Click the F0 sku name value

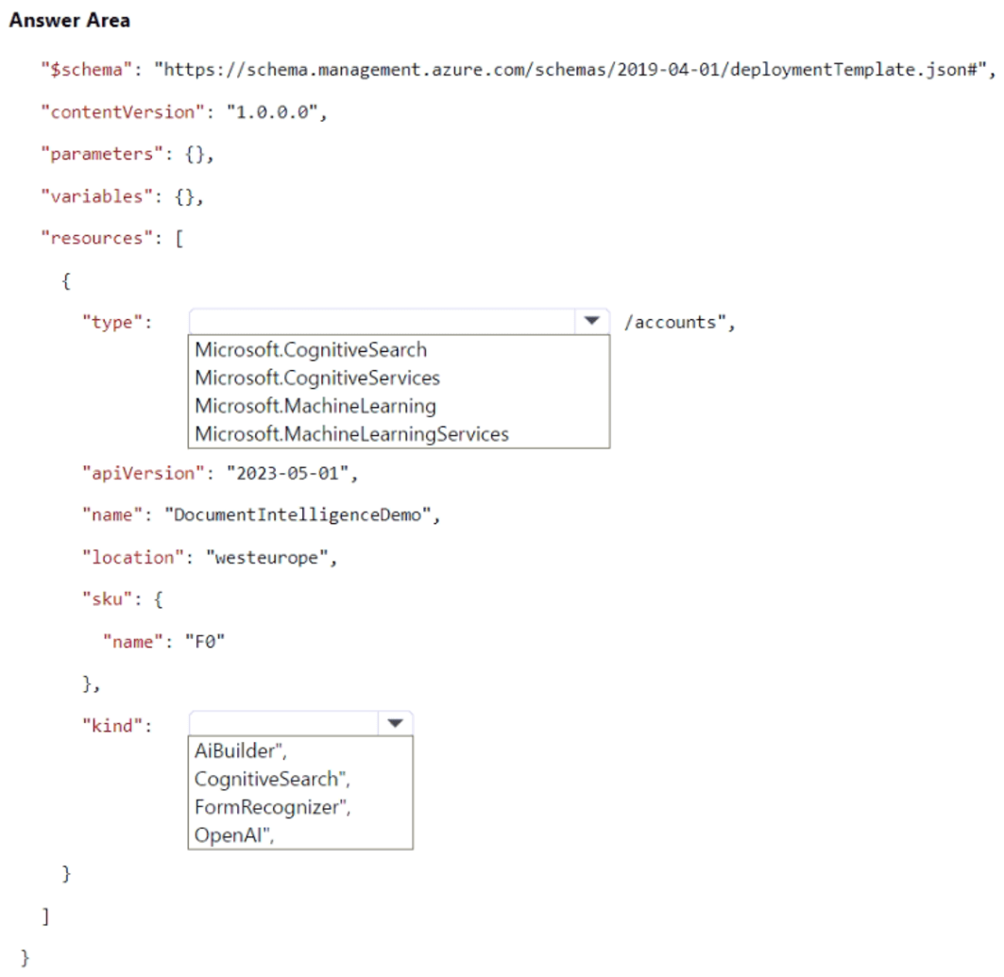[x=201, y=641]
